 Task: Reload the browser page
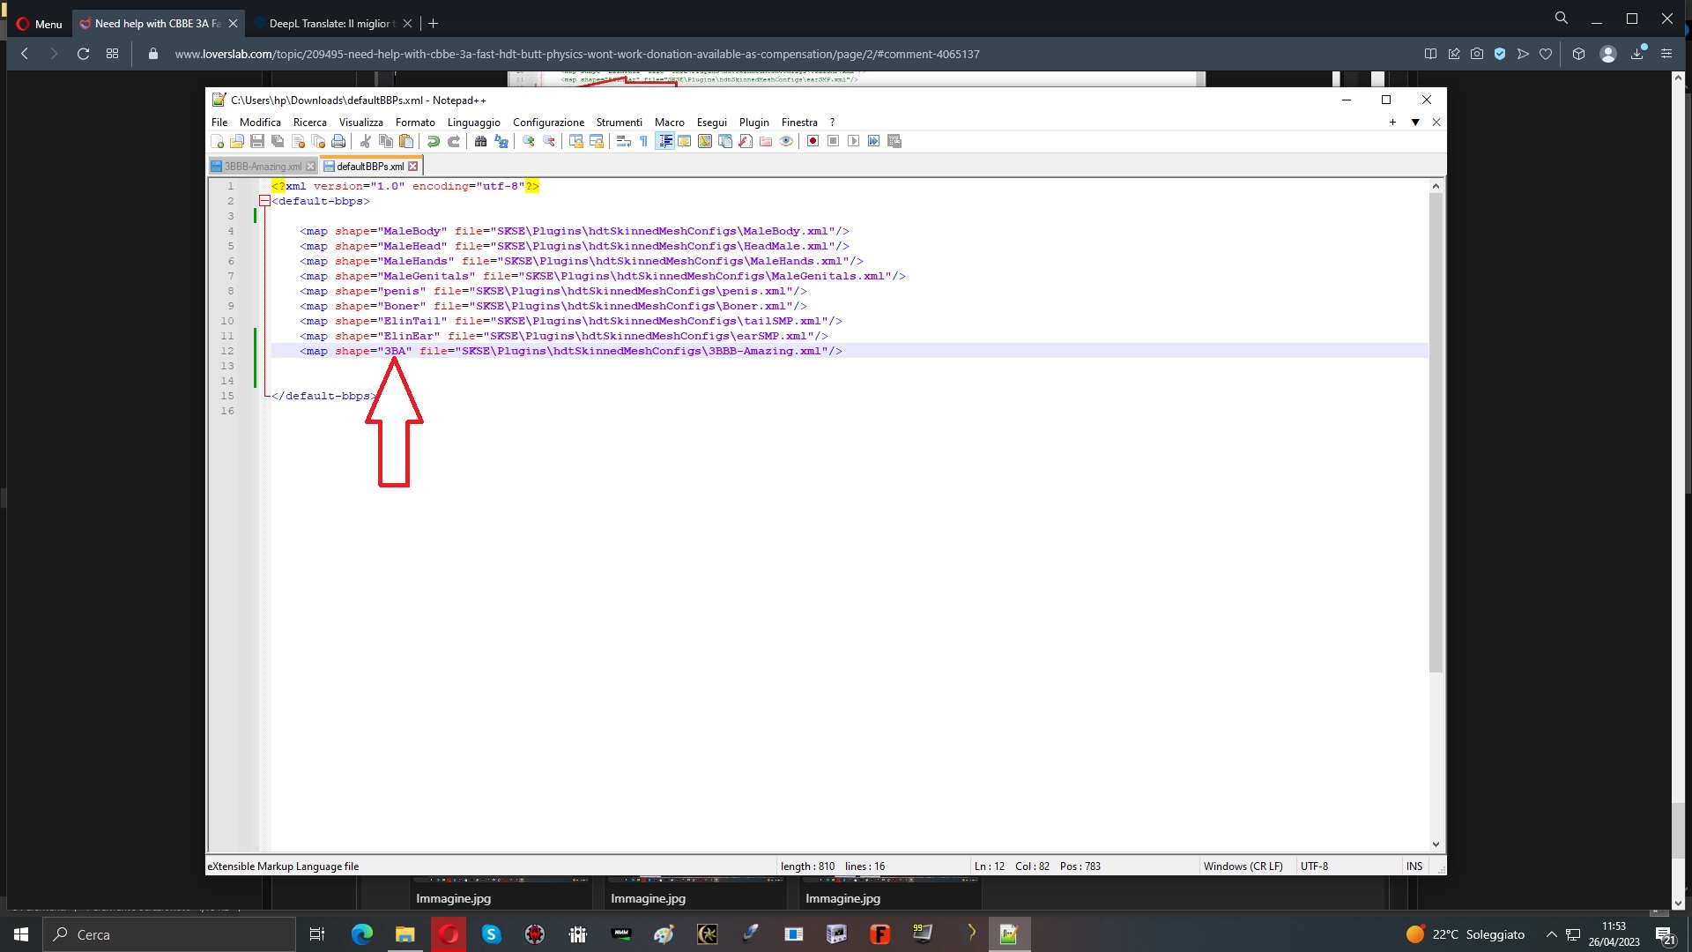pos(83,54)
